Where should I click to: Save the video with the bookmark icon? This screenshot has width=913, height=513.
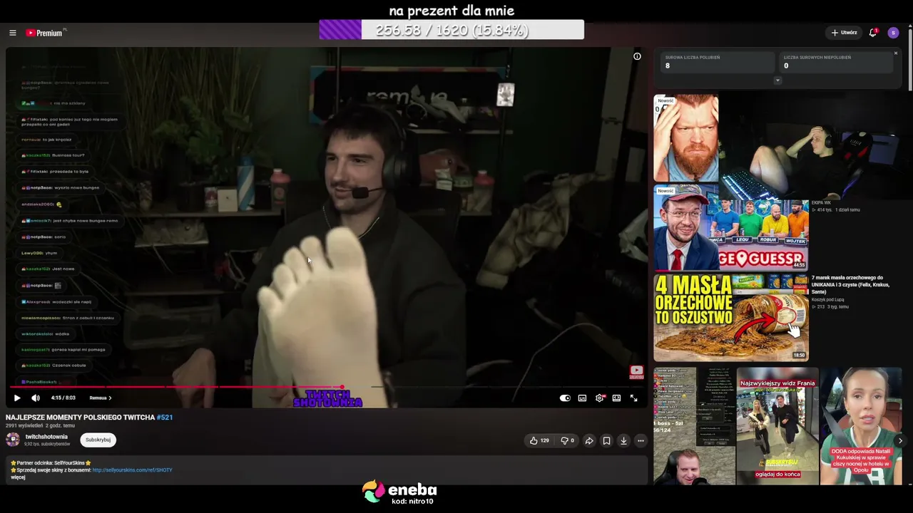click(x=606, y=441)
